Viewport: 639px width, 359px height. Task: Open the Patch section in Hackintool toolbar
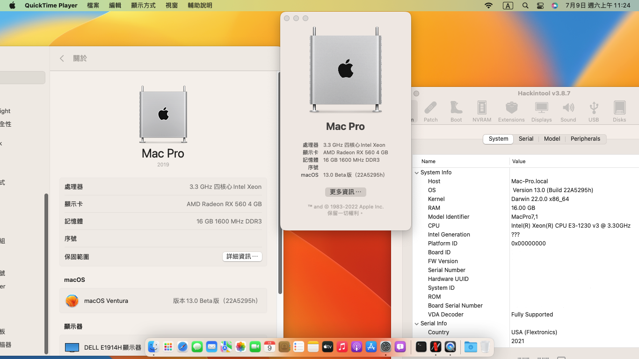pyautogui.click(x=431, y=111)
